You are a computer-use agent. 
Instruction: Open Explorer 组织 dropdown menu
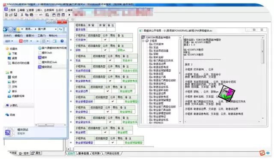tap(9, 41)
